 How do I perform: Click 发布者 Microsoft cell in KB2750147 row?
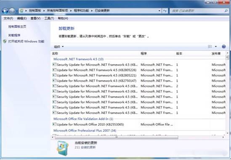(x=219, y=81)
